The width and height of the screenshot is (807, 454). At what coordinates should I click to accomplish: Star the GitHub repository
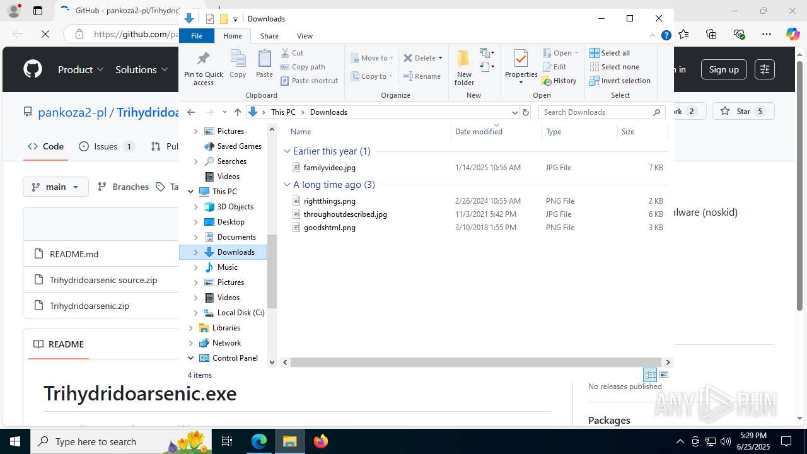pos(743,112)
